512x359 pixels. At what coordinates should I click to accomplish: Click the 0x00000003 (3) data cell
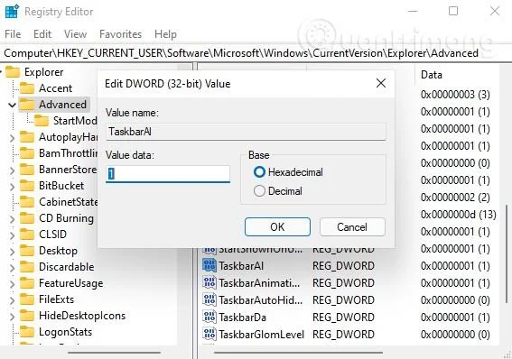coord(455,95)
